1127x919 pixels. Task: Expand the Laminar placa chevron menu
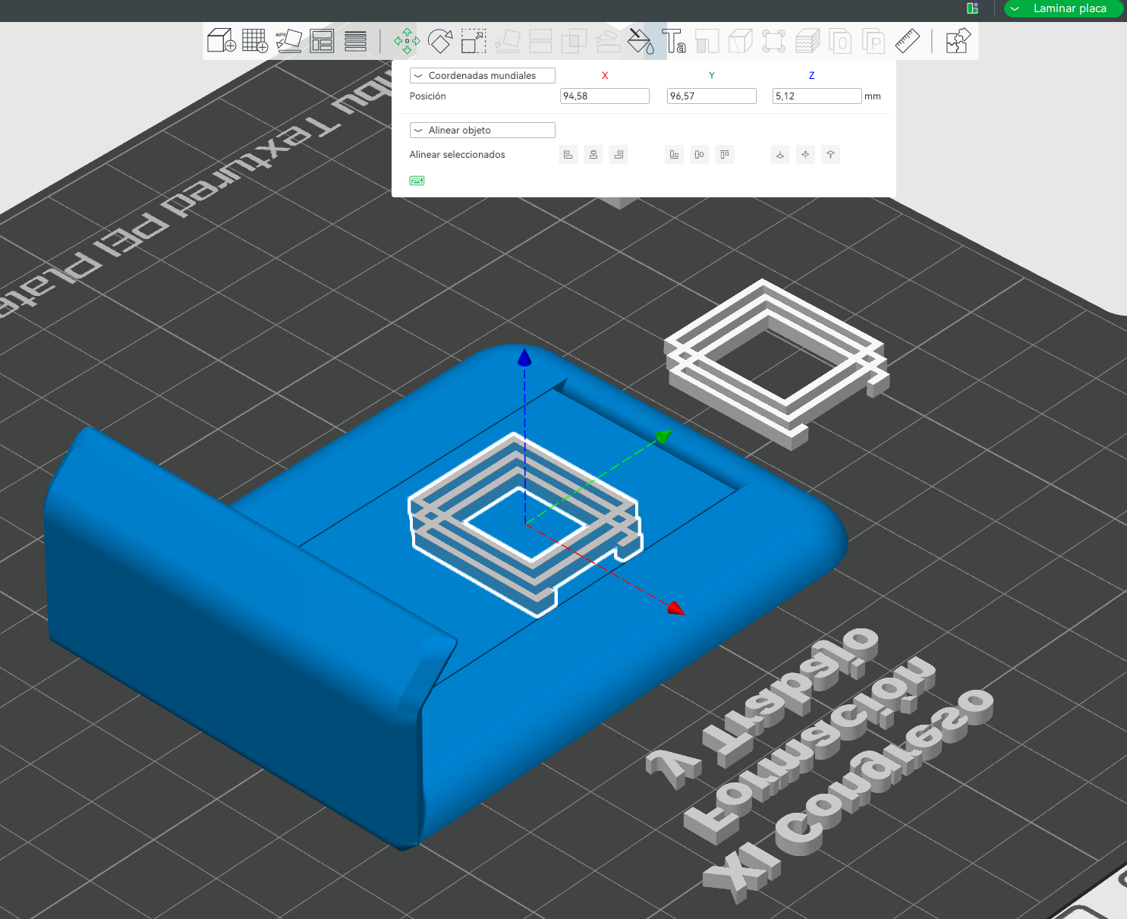[x=1015, y=8]
